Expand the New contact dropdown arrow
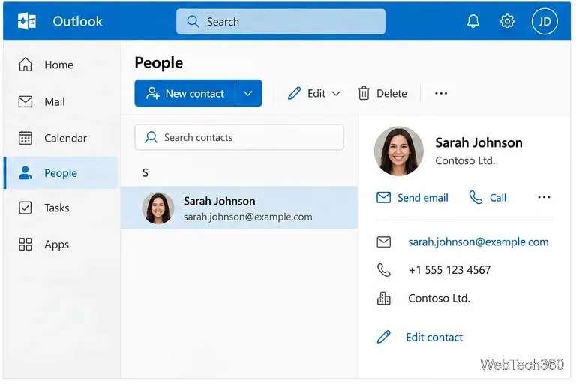This screenshot has height=384, width=576. (248, 93)
